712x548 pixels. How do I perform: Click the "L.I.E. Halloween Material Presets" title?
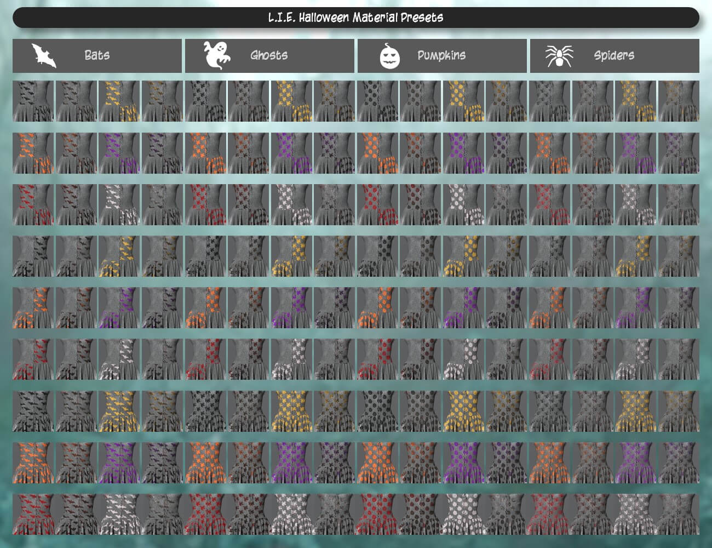356,18
